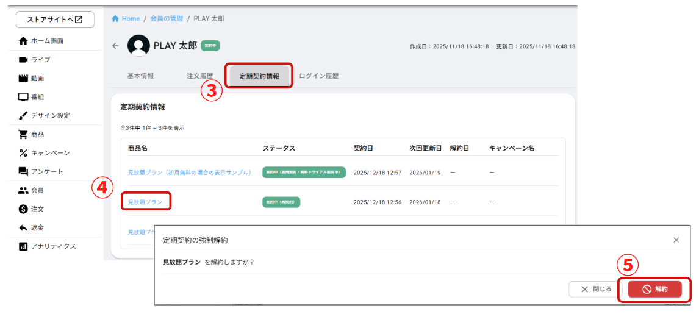Switch to the 注文履歴 tab

click(x=200, y=76)
